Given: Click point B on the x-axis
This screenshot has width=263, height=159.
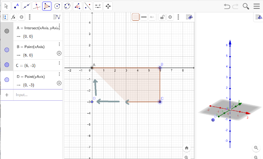Looking at the screenshot, I should click(160, 68).
